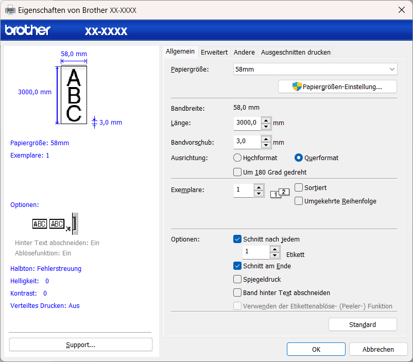Click Papiergrößen-Einstellung button
This screenshot has height=362, width=413.
(337, 87)
